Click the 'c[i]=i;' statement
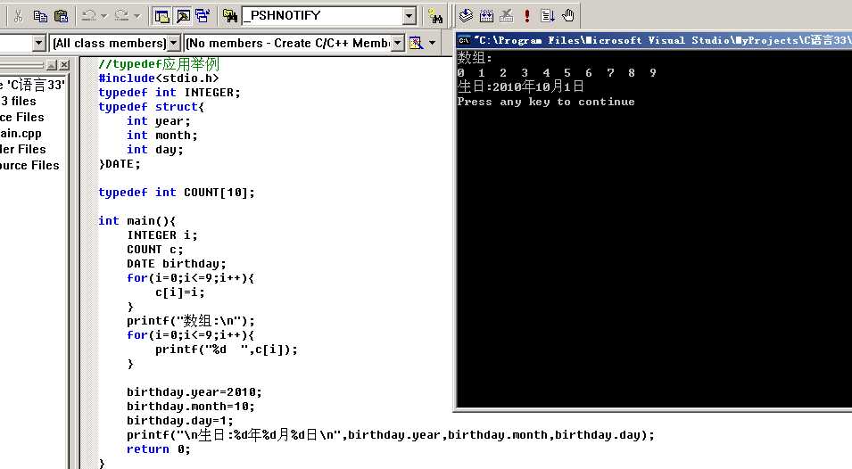 pos(180,292)
